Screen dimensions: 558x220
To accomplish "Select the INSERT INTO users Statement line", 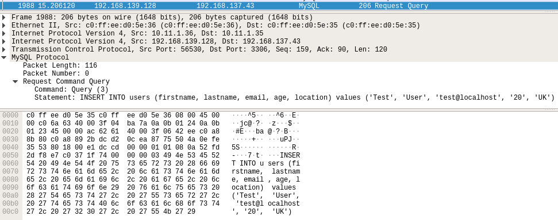I will (x=294, y=97).
